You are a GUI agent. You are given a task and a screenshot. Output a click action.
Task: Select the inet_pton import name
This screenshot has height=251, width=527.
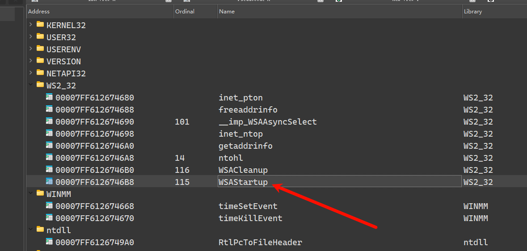(240, 98)
